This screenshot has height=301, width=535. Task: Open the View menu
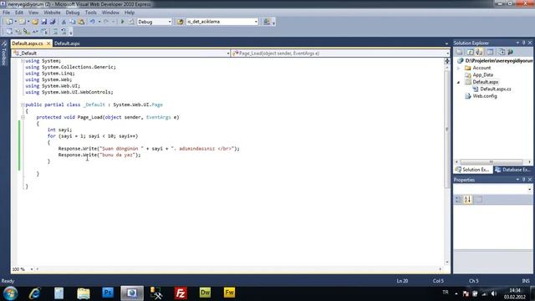pos(33,13)
